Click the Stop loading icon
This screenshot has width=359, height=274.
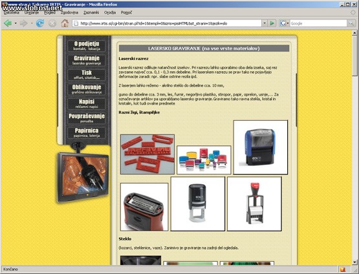[x=52, y=23]
